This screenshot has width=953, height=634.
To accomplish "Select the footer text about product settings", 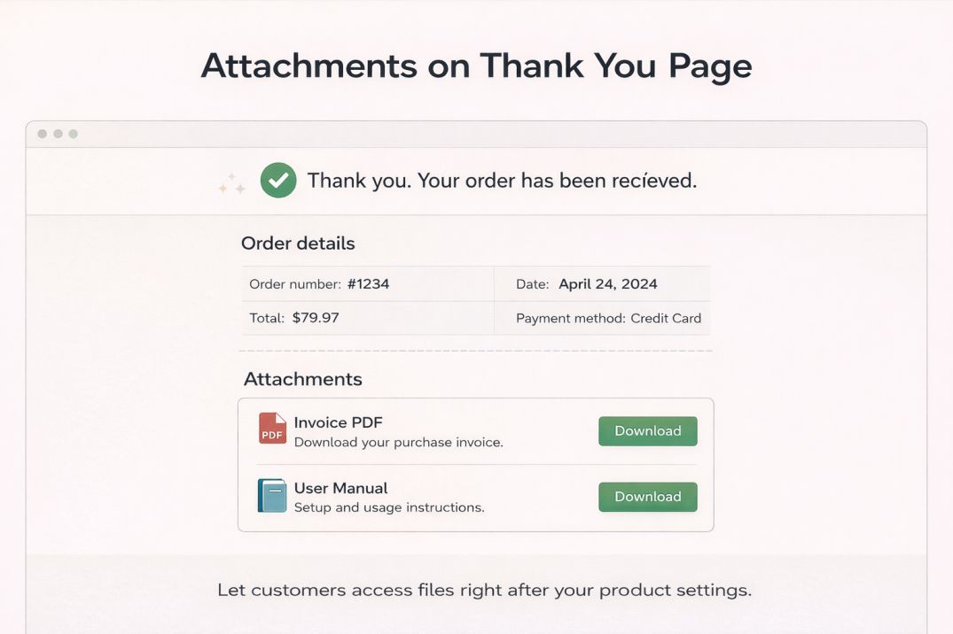I will (484, 590).
